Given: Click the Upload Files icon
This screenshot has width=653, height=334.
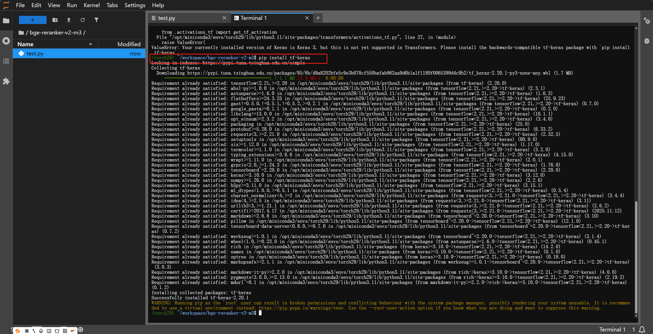Looking at the screenshot, I should click(x=69, y=20).
